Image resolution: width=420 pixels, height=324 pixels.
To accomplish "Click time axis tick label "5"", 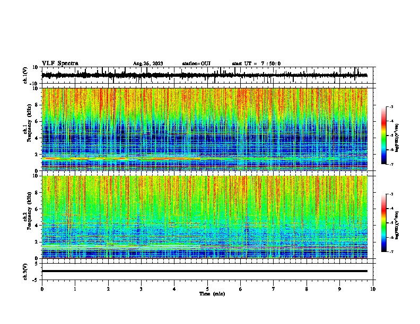I will (x=207, y=289).
